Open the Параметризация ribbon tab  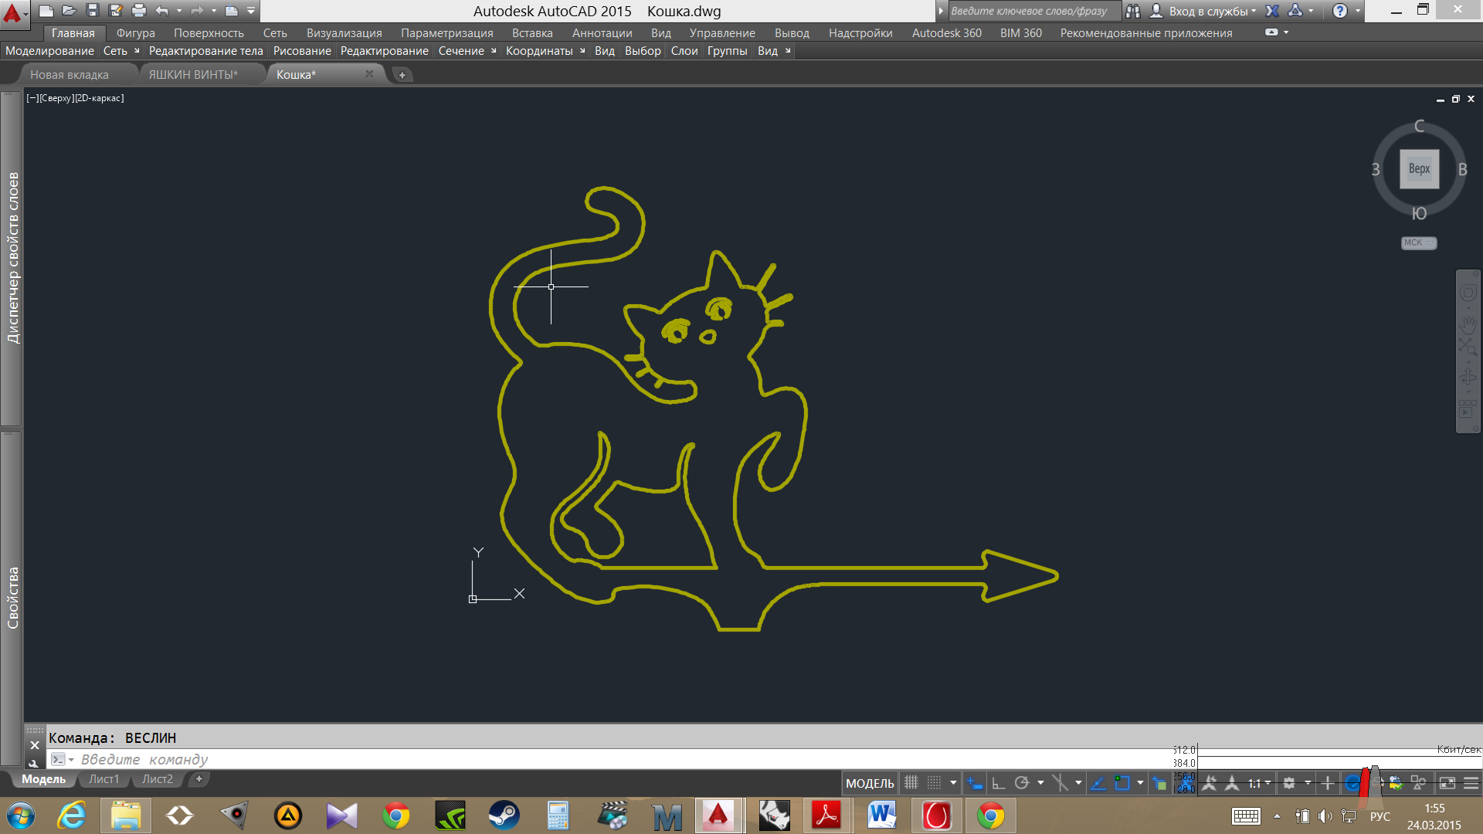pos(446,32)
